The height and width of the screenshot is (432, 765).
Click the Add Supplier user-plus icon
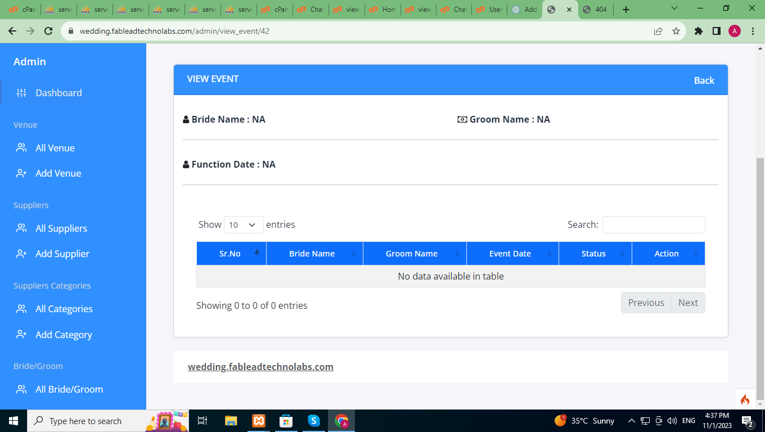pos(21,254)
